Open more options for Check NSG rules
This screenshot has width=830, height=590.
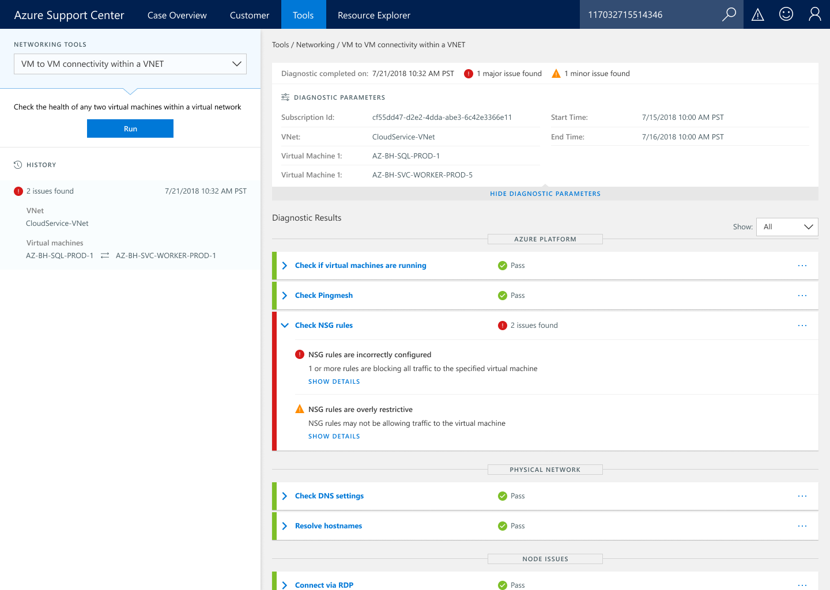tap(802, 326)
